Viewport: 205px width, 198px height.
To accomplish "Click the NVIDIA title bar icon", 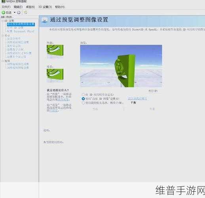I will 3,2.
